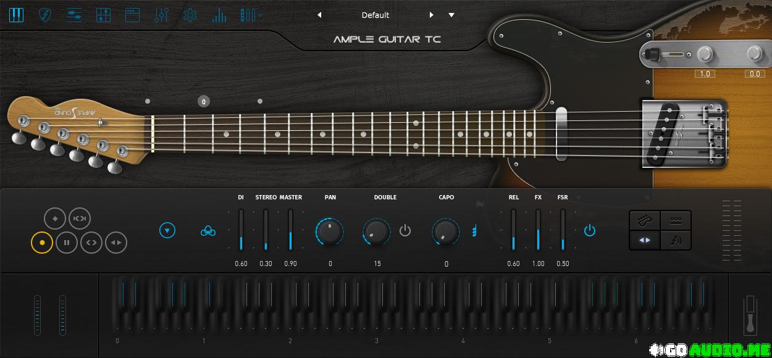Adjust the FX slider

(x=538, y=230)
